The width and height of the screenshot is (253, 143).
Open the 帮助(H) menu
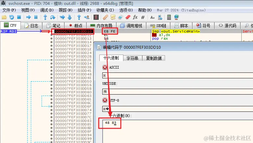[145, 10]
